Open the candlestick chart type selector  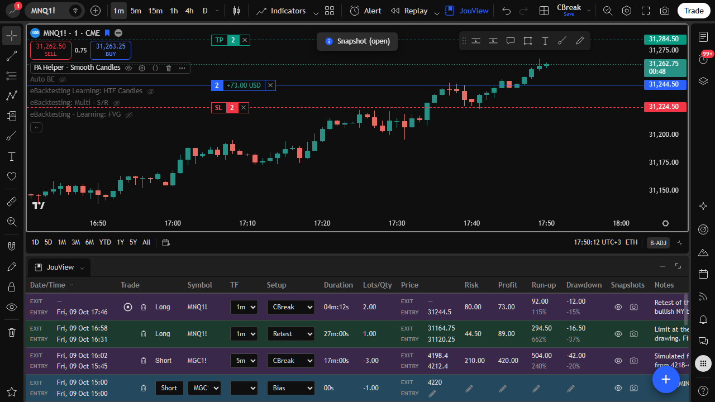[236, 11]
